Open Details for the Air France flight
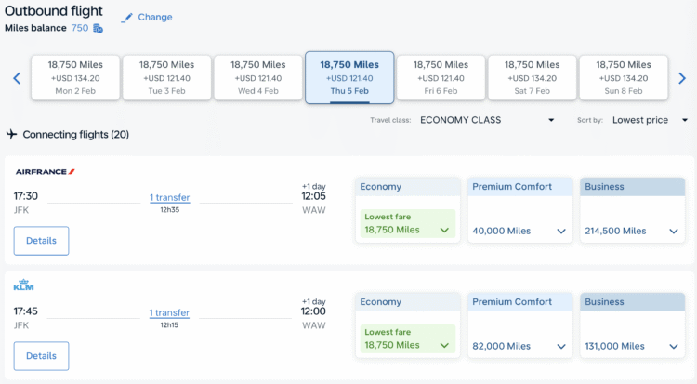Image resolution: width=697 pixels, height=384 pixels. click(41, 241)
